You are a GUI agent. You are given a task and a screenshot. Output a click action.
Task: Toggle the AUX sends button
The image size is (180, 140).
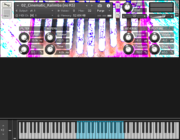pyautogui.click(x=177, y=11)
